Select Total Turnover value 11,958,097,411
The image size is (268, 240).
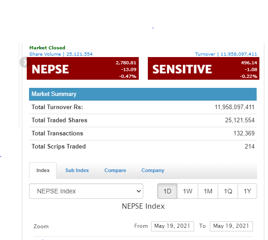pos(234,107)
